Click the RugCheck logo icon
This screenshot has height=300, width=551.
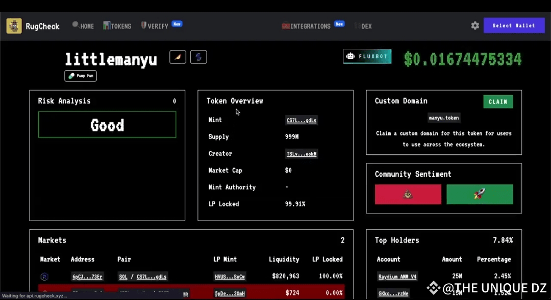[14, 26]
